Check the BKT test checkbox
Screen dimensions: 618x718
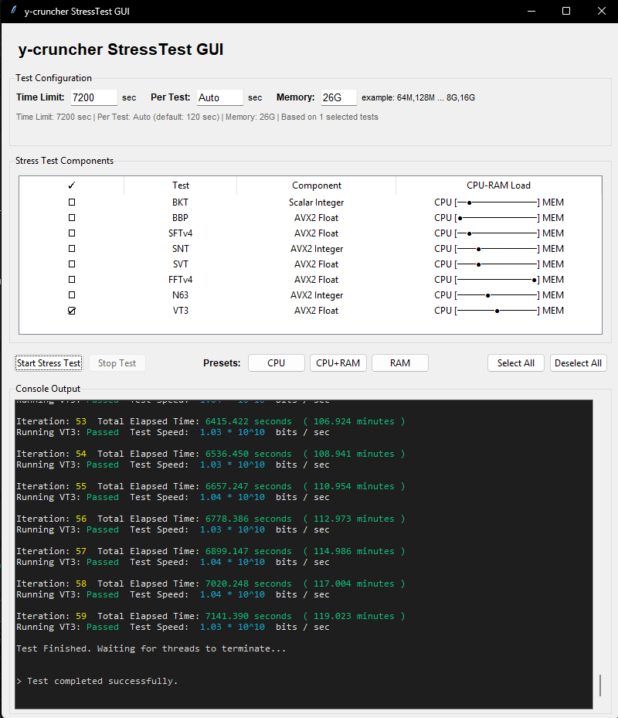(72, 202)
